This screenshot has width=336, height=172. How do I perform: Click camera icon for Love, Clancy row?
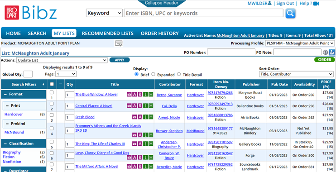click(129, 158)
